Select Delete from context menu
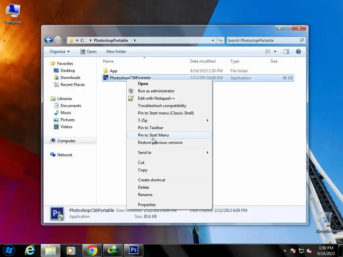Viewport: 343px width, 257px height. coord(169,187)
